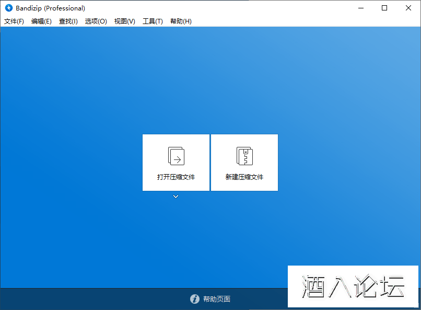The image size is (421, 310).
Task: Open the 查找(I) menu
Action: coord(68,21)
